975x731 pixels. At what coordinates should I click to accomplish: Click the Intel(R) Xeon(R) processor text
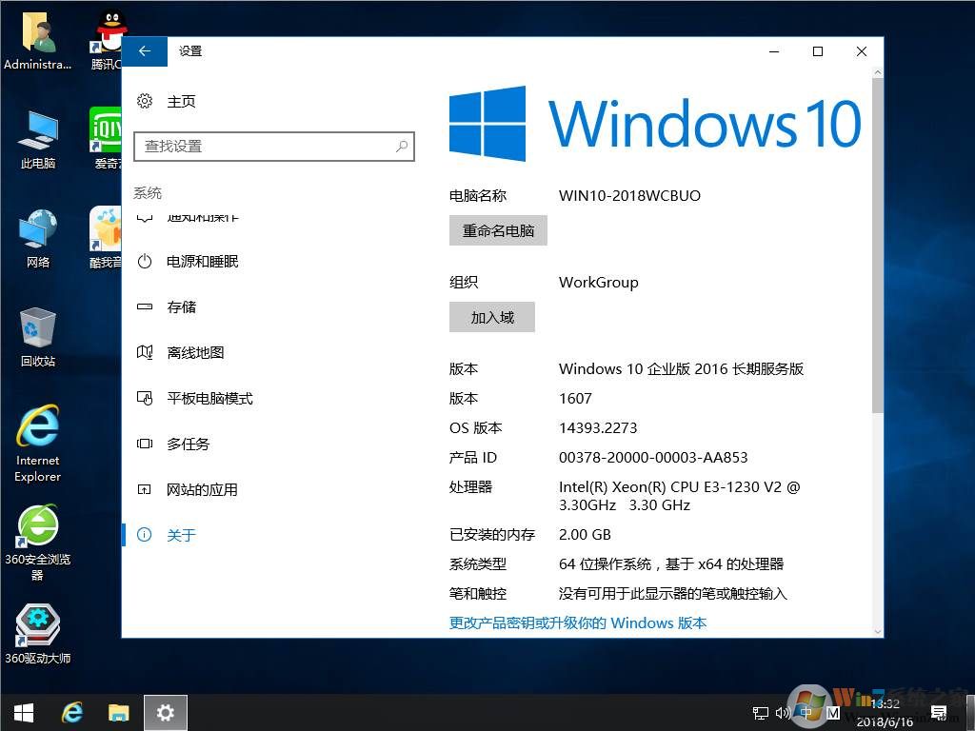[x=679, y=495]
